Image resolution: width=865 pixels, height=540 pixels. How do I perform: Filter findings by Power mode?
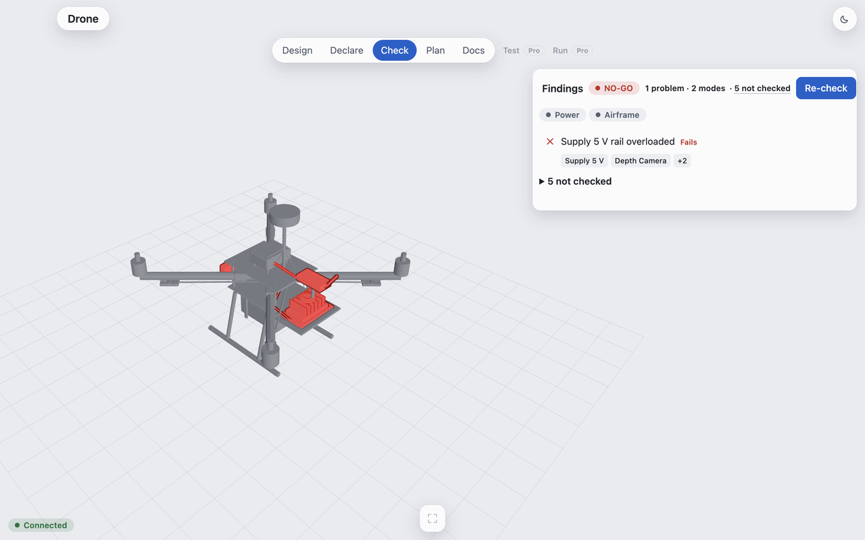click(x=562, y=115)
